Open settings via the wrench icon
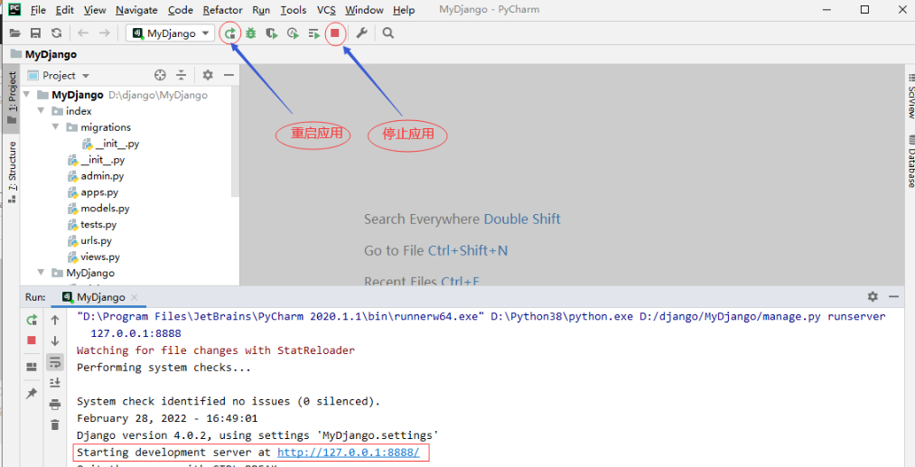Viewport: 915px width, 467px height. point(362,33)
